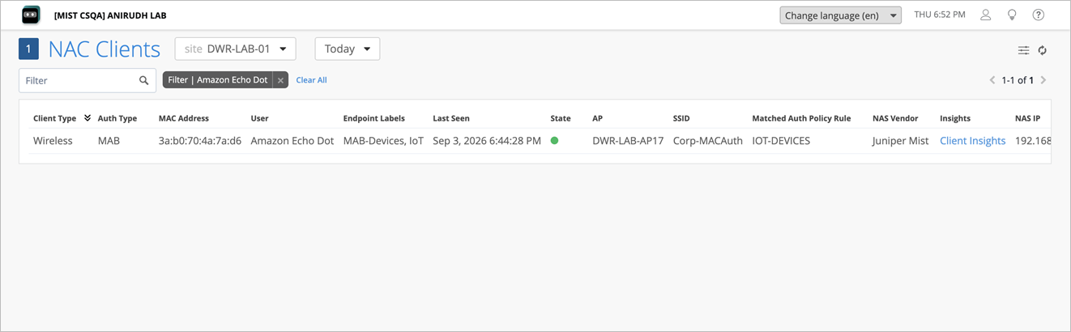Click the NAC Clients page title

[x=105, y=49]
